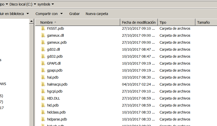This screenshot has height=126, width=217.
Task: Select the GPAPI.dll folder icon
Action: coord(43,63)
